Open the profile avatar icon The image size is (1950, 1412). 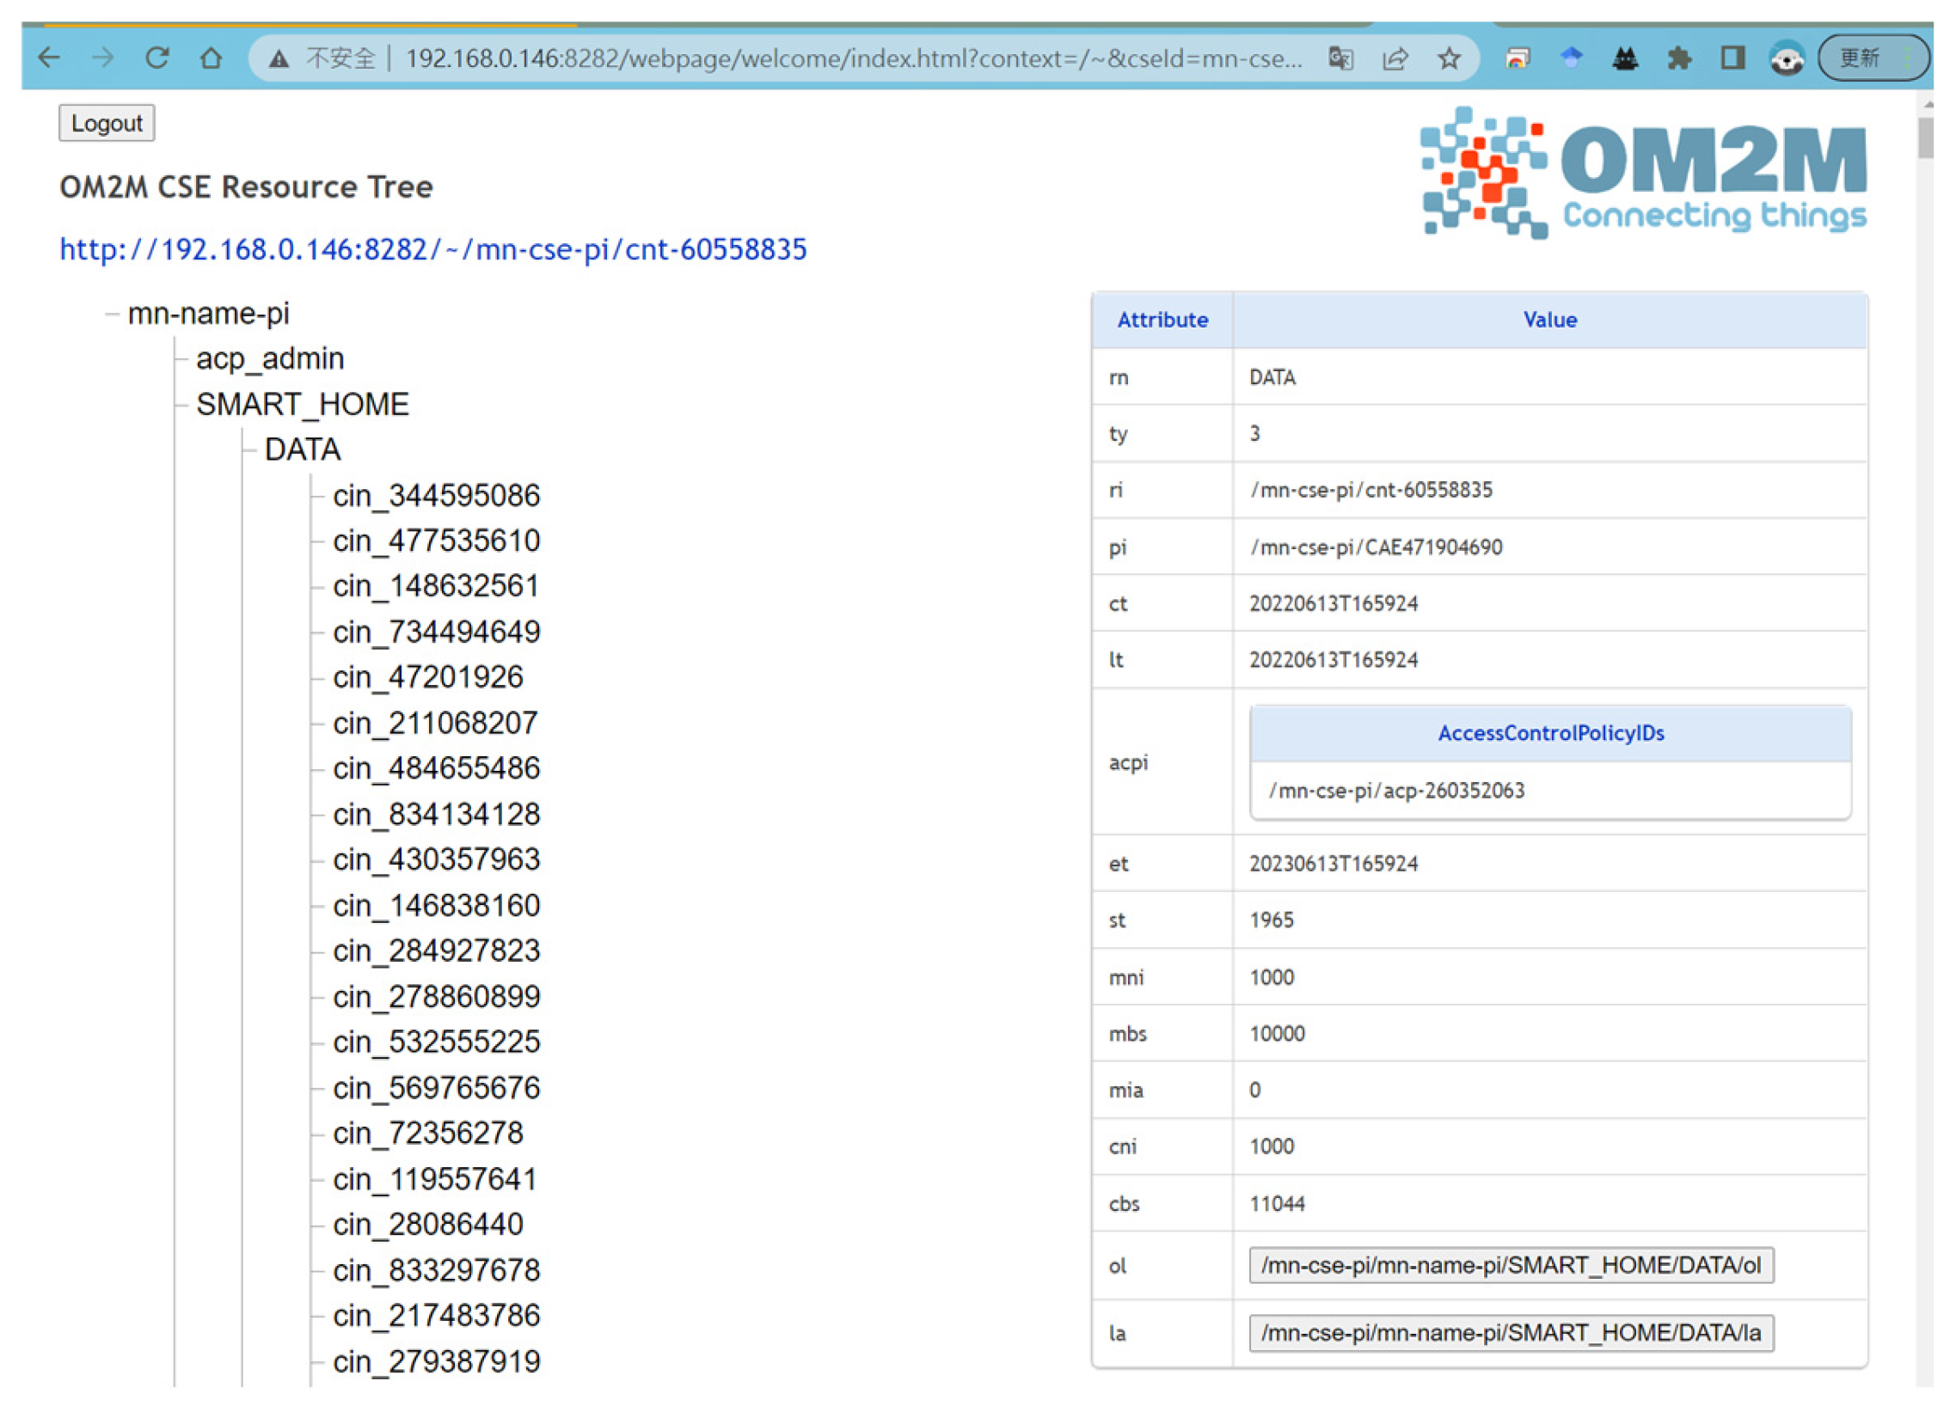click(x=1787, y=58)
